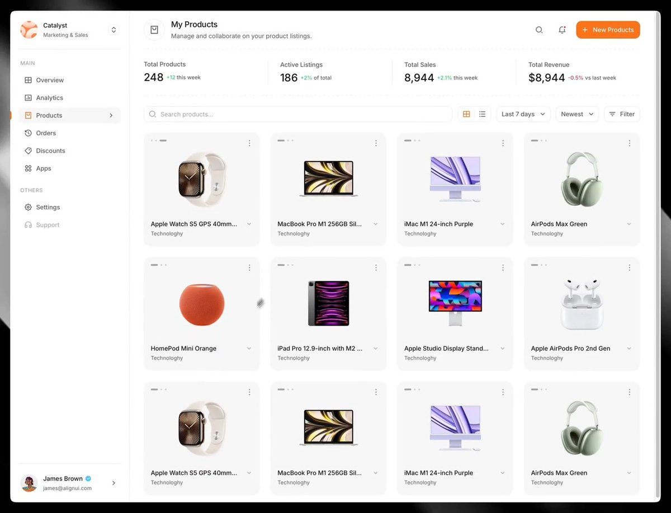Open Analytics in the sidebar
Image resolution: width=671 pixels, height=513 pixels.
click(x=70, y=97)
